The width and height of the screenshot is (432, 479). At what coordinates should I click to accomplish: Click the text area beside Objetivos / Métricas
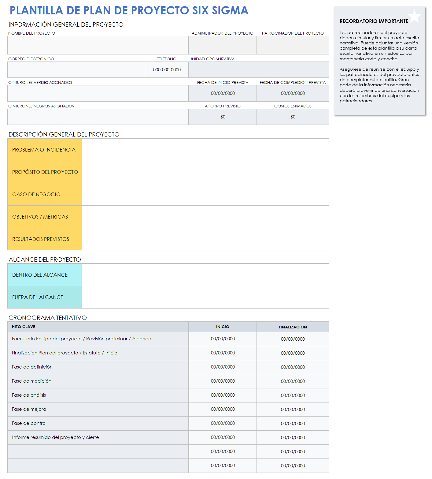[205, 217]
